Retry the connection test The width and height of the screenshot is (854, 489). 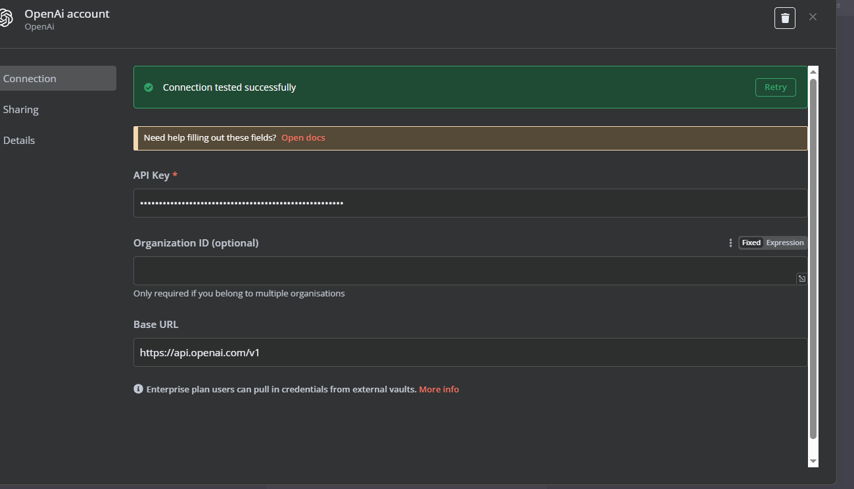[776, 87]
